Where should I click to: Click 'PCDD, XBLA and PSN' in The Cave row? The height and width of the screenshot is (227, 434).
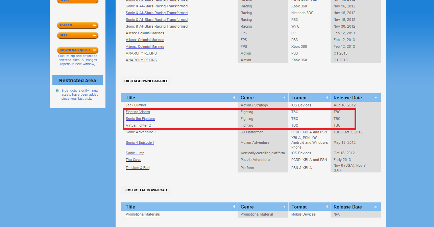tap(309, 160)
